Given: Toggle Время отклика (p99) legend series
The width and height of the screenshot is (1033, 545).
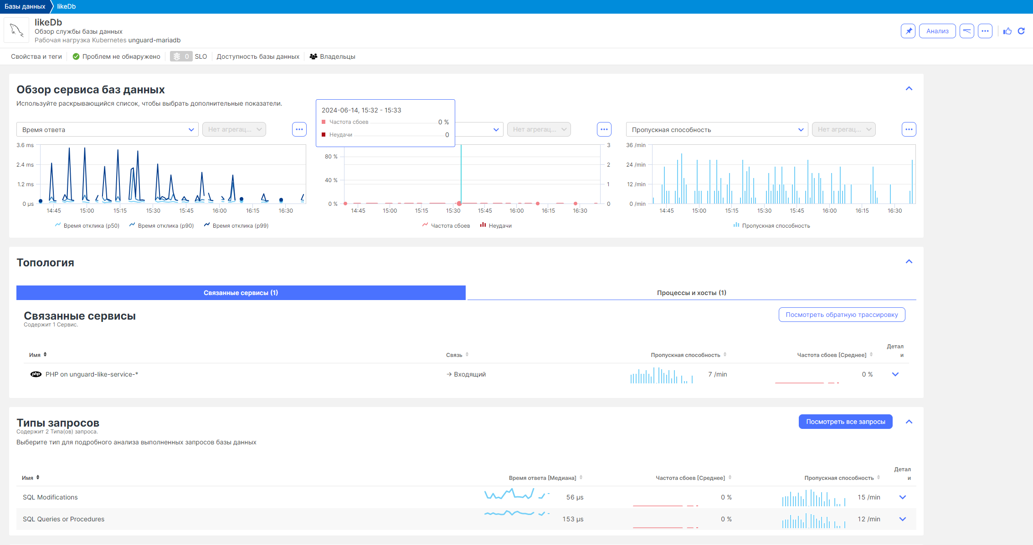Looking at the screenshot, I should (236, 225).
